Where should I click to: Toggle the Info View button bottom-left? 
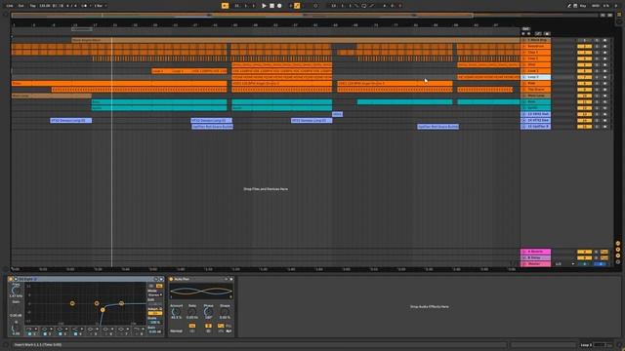coord(5,344)
